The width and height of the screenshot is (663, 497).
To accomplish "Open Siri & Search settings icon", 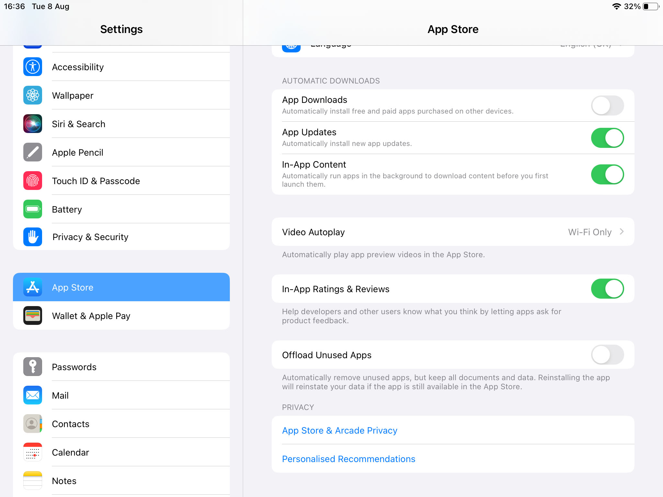I will tap(32, 124).
